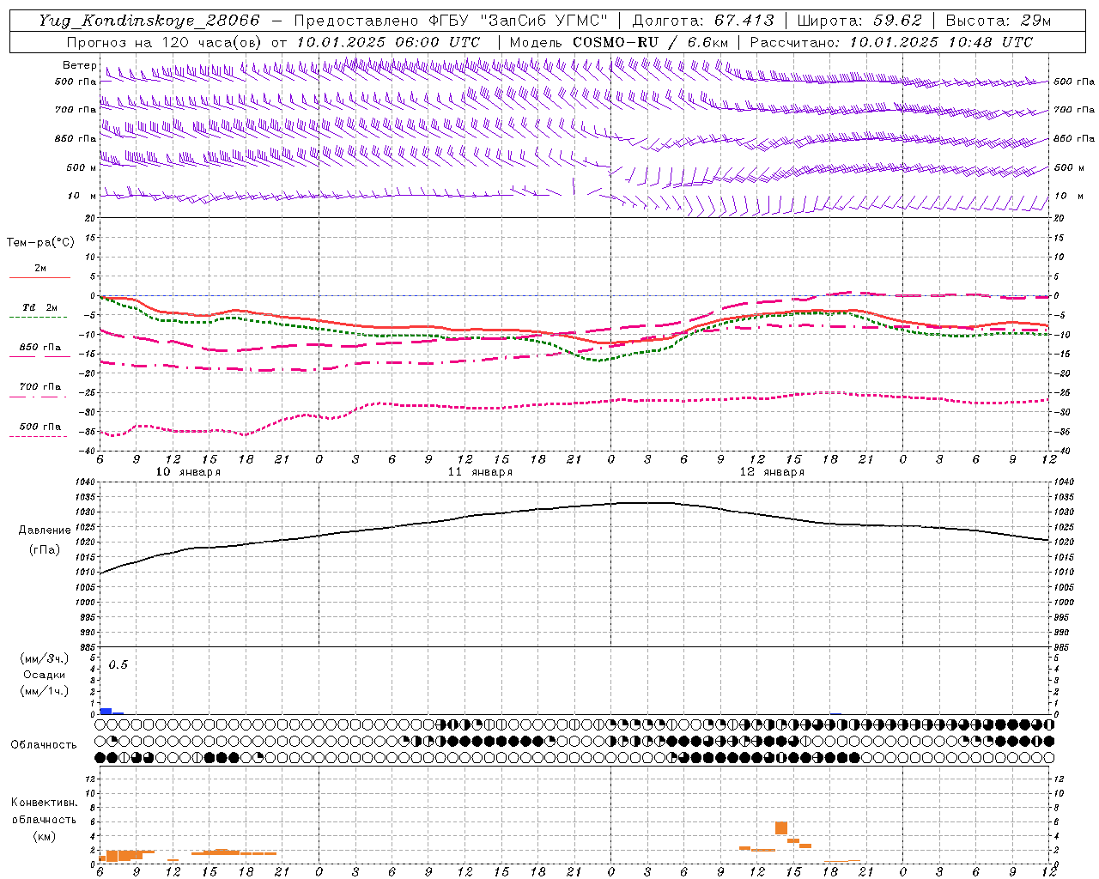Click the (мм/3ч.) precipitation unit label

tap(44, 659)
